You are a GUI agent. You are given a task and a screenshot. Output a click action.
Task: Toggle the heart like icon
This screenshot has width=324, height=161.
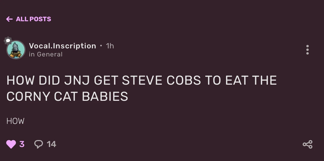(x=11, y=144)
